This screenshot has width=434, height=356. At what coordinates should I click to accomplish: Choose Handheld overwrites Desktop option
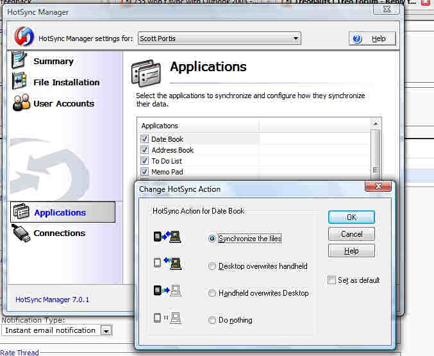click(x=212, y=293)
